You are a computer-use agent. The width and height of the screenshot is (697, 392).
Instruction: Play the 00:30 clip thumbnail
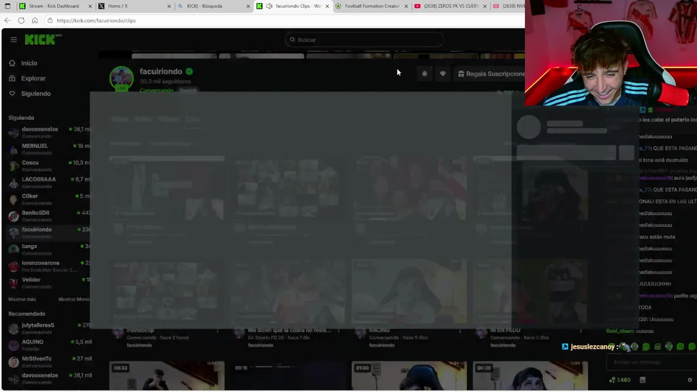tap(530, 376)
